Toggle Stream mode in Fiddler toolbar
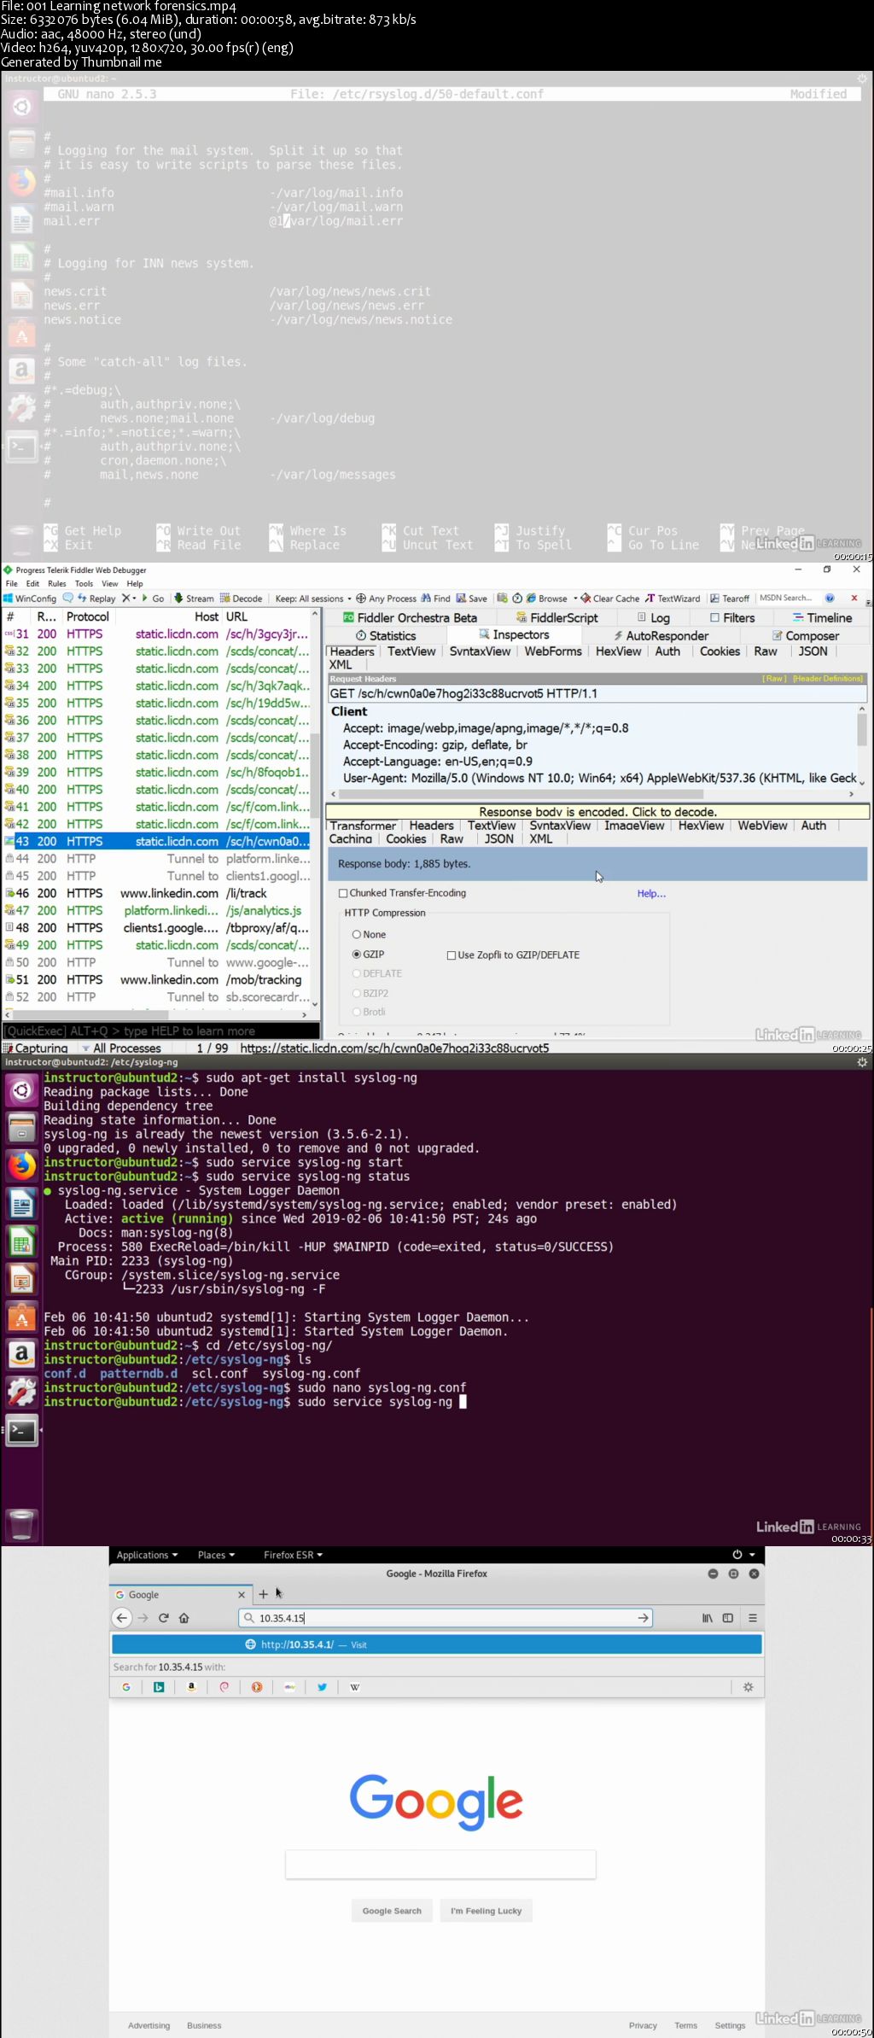 point(194,599)
